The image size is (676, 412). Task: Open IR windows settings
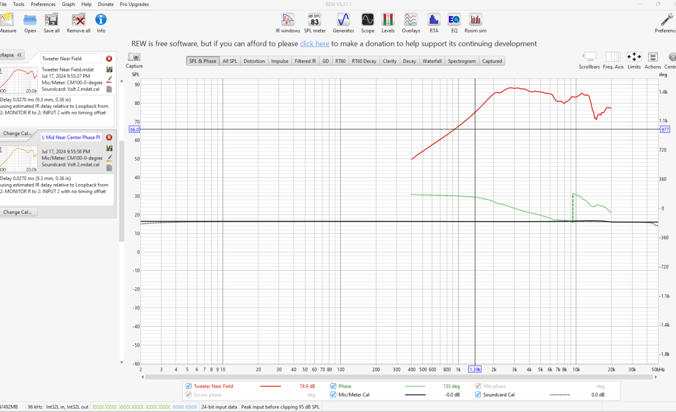click(x=288, y=23)
